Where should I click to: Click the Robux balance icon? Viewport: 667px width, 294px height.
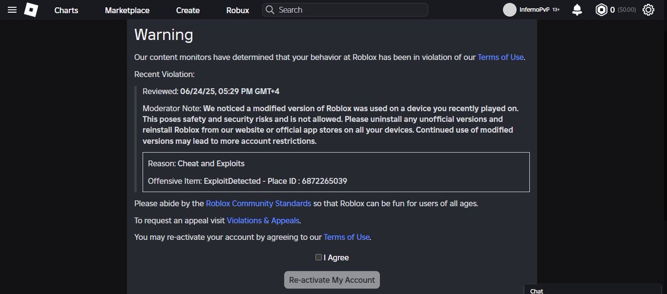pyautogui.click(x=601, y=10)
